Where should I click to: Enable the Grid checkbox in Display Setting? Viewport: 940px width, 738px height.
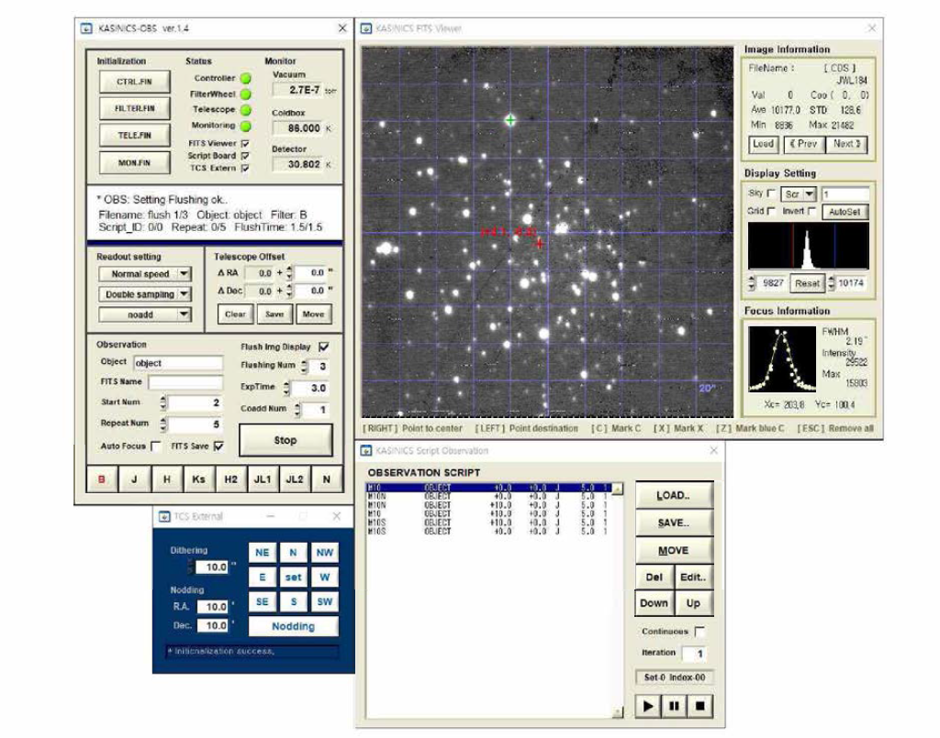(x=771, y=211)
